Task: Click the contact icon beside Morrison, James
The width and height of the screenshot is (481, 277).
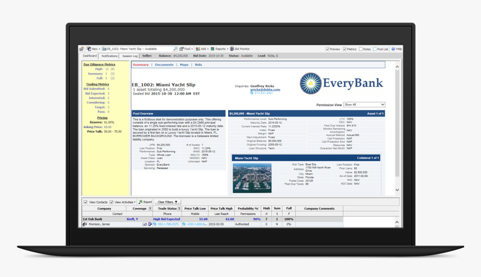Action: (x=84, y=224)
